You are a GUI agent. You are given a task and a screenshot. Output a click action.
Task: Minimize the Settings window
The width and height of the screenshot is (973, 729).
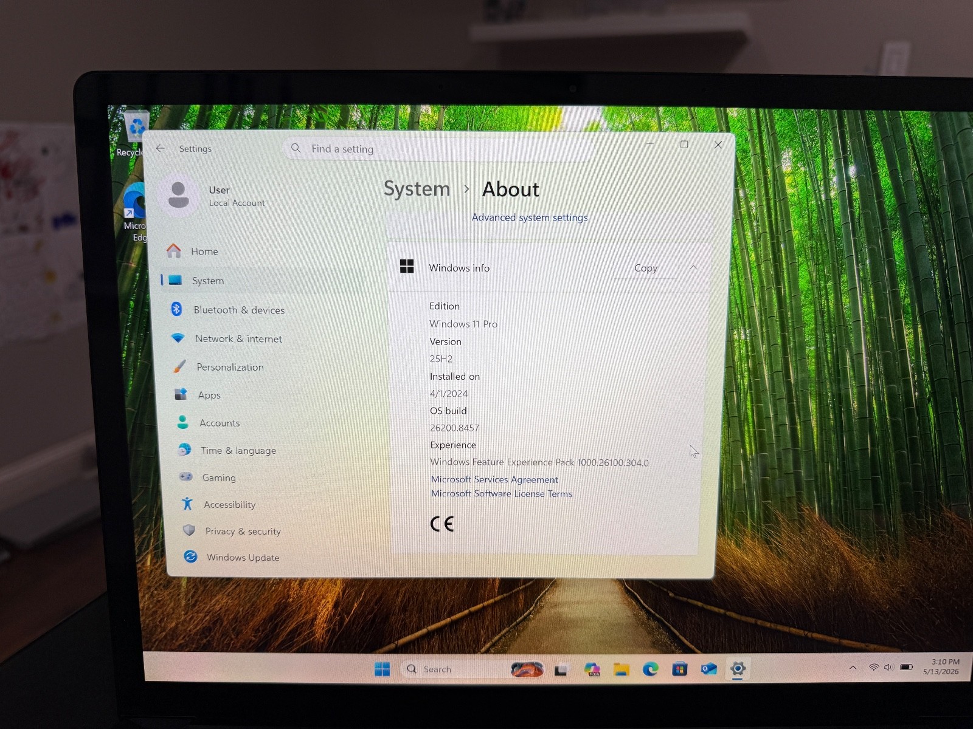pyautogui.click(x=650, y=145)
